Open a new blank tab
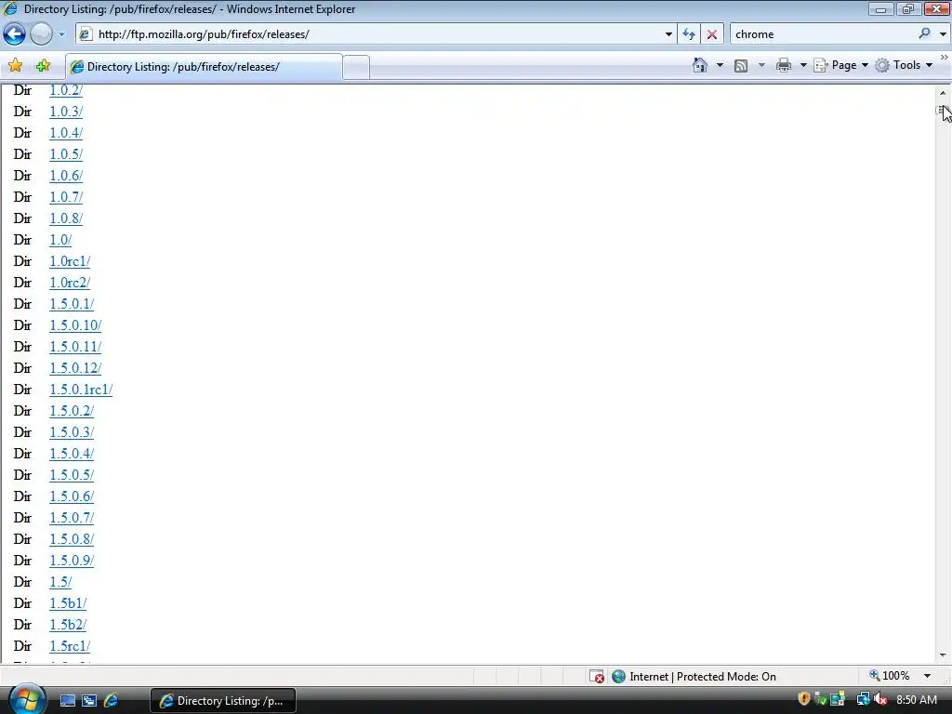The image size is (952, 714). click(356, 67)
